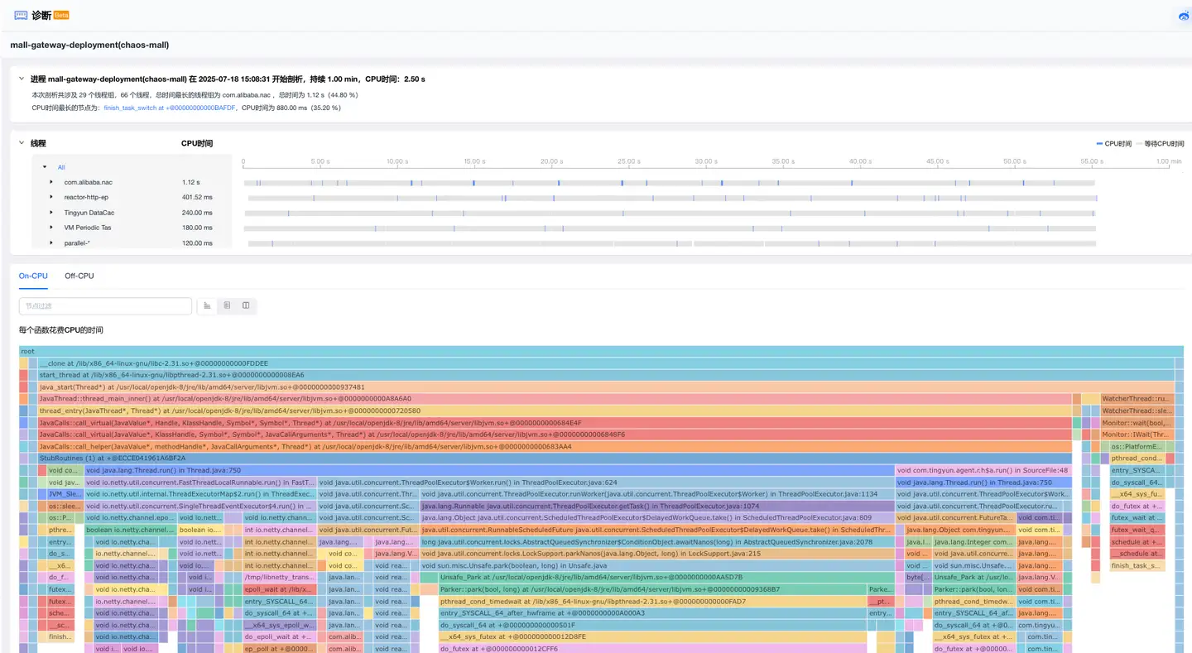Switch to list document view icon
The height and width of the screenshot is (653, 1192).
click(x=227, y=306)
